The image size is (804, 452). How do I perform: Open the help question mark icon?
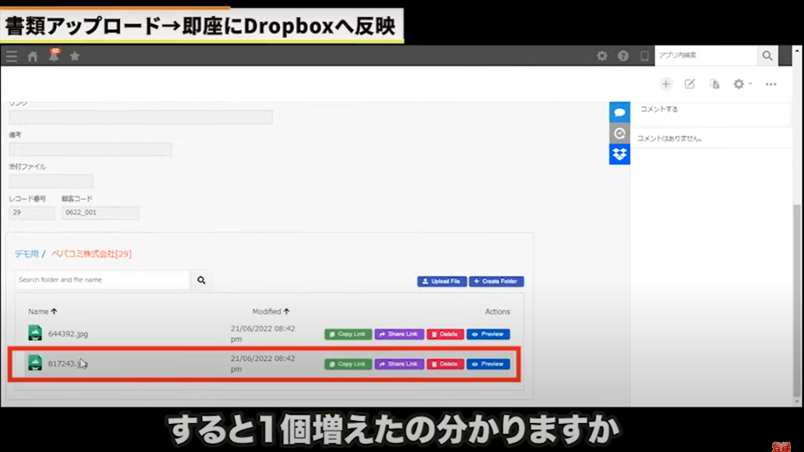[x=623, y=55]
